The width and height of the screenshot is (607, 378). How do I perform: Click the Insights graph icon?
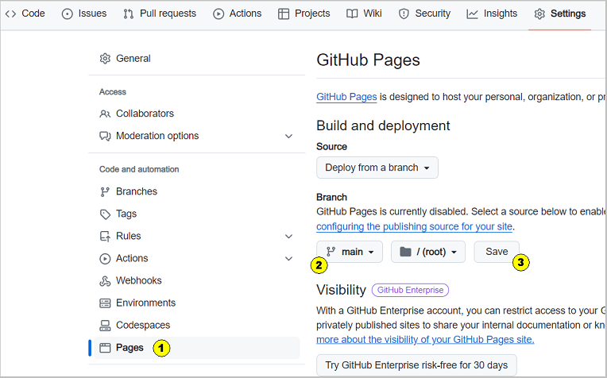pyautogui.click(x=472, y=14)
